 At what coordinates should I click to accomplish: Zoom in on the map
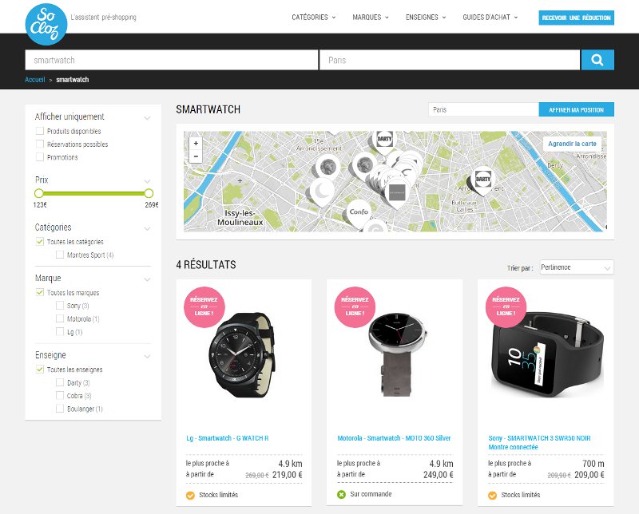click(196, 143)
